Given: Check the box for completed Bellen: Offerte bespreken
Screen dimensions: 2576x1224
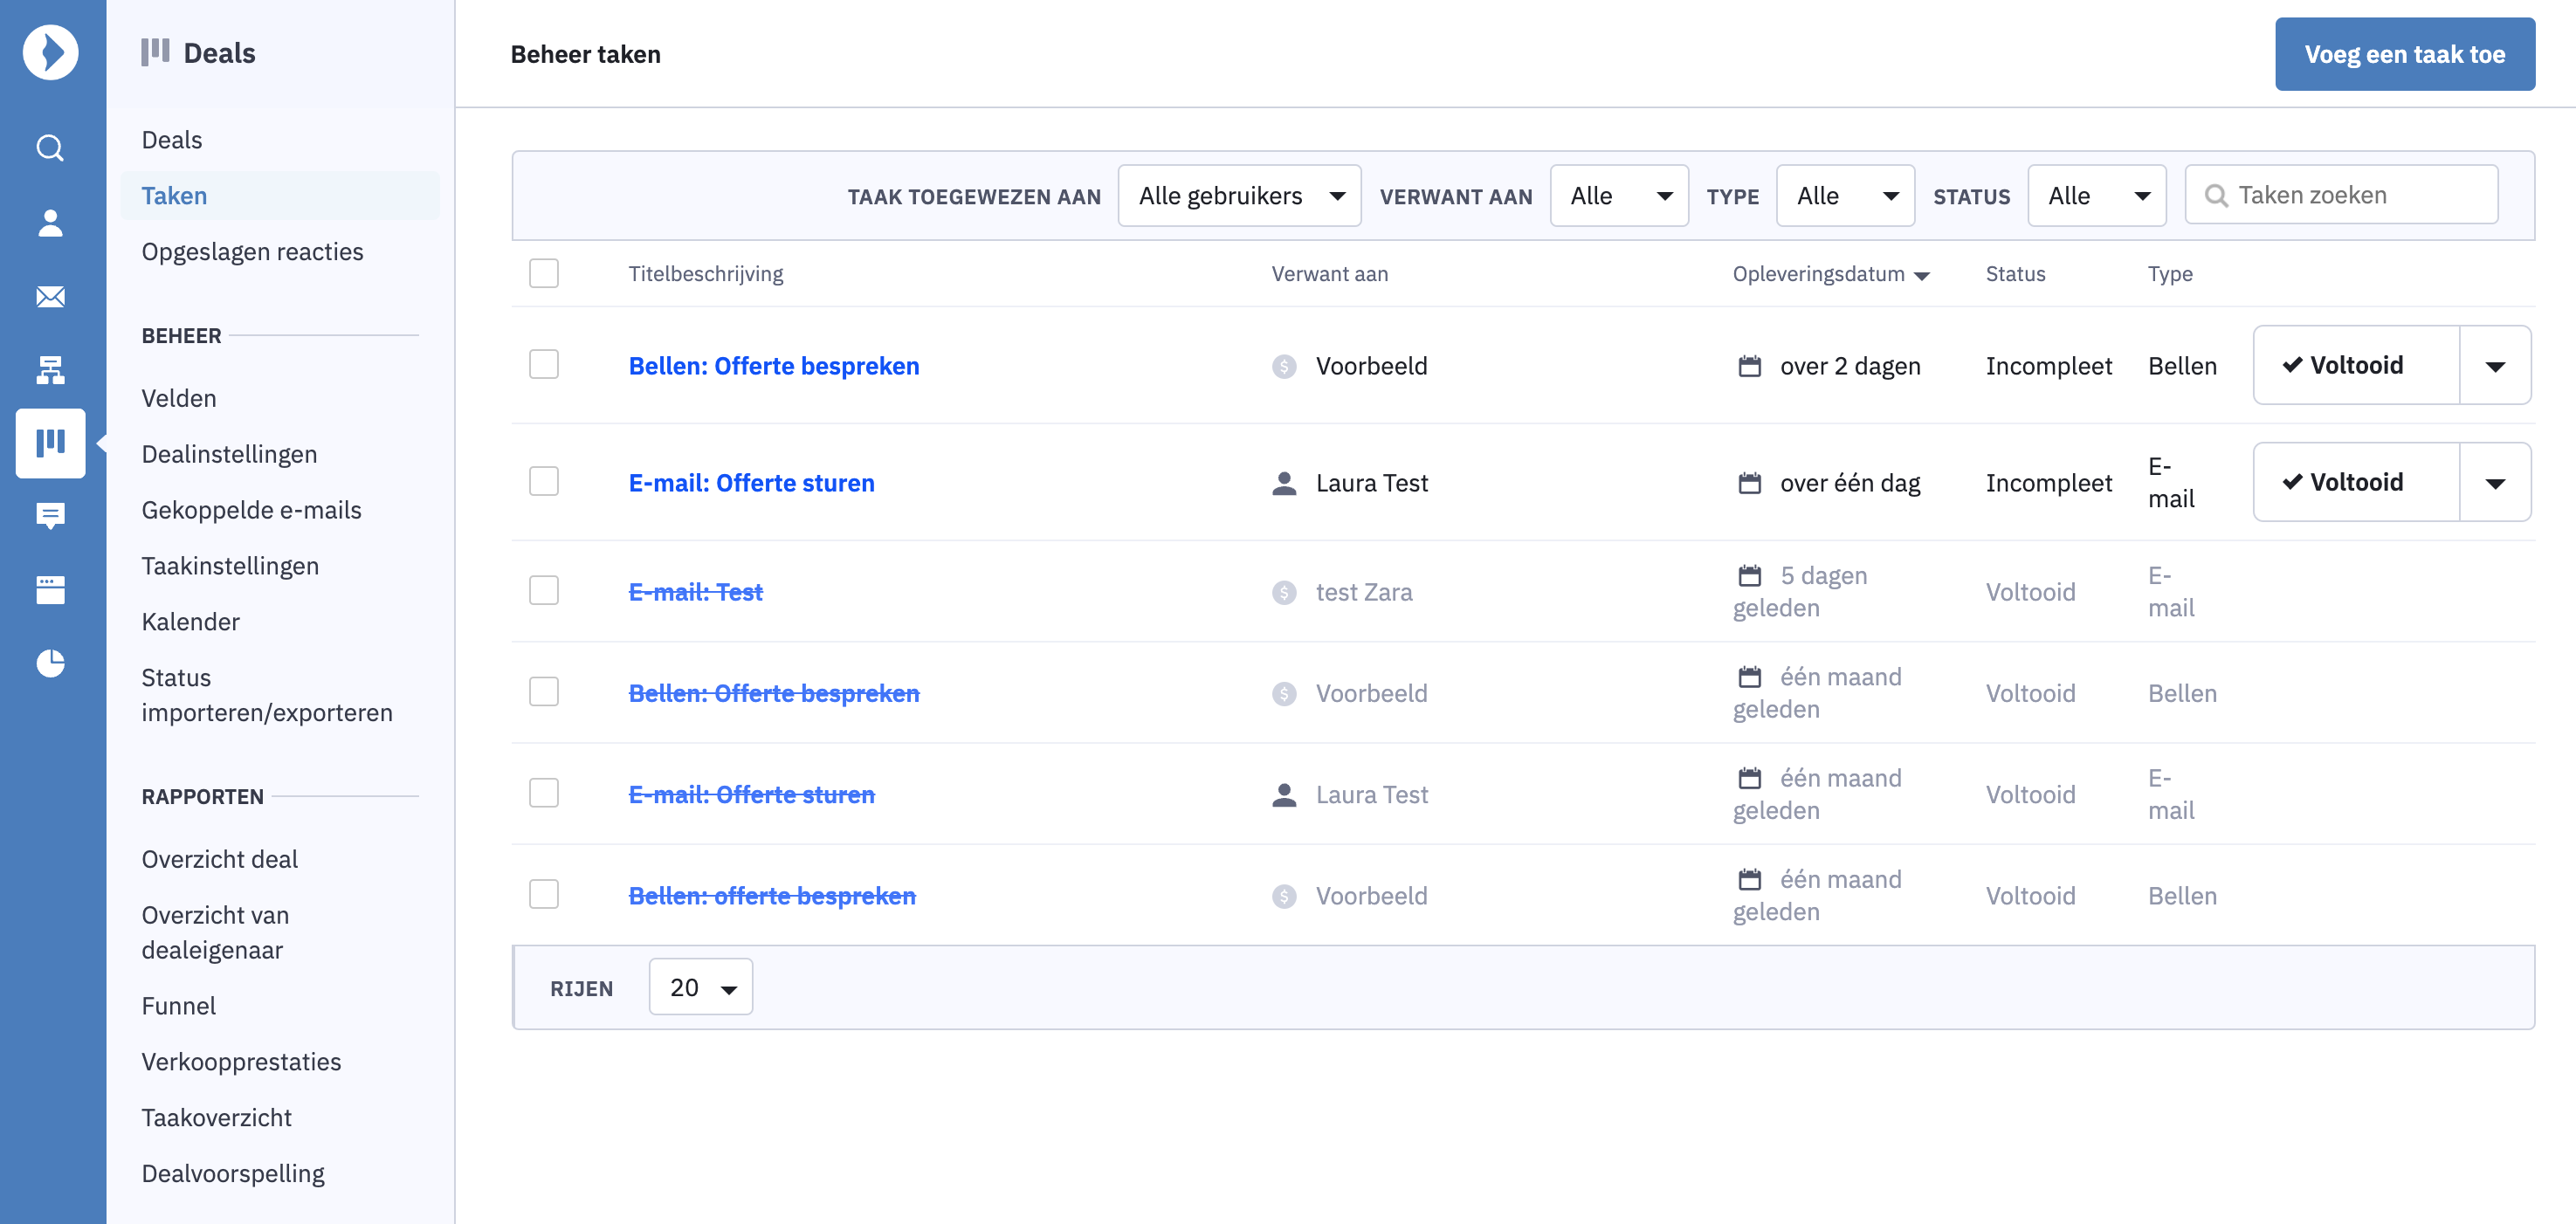Looking at the screenshot, I should click(543, 691).
